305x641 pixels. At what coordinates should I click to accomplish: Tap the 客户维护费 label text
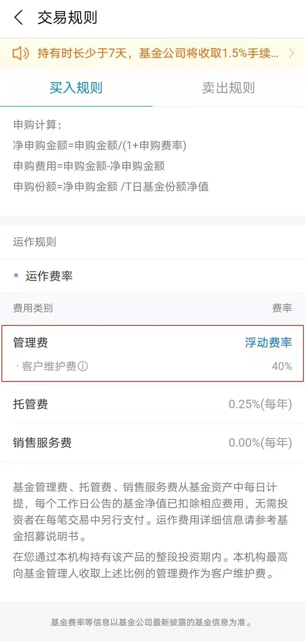(49, 366)
